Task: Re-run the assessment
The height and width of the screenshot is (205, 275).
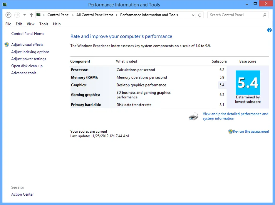Action: (x=251, y=131)
